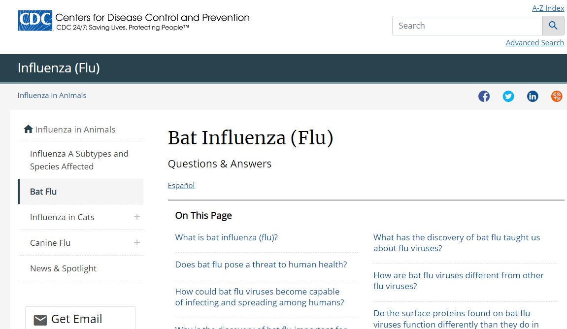The width and height of the screenshot is (567, 329).
Task: Click Influenza in Animals breadcrumb
Action: [x=52, y=96]
